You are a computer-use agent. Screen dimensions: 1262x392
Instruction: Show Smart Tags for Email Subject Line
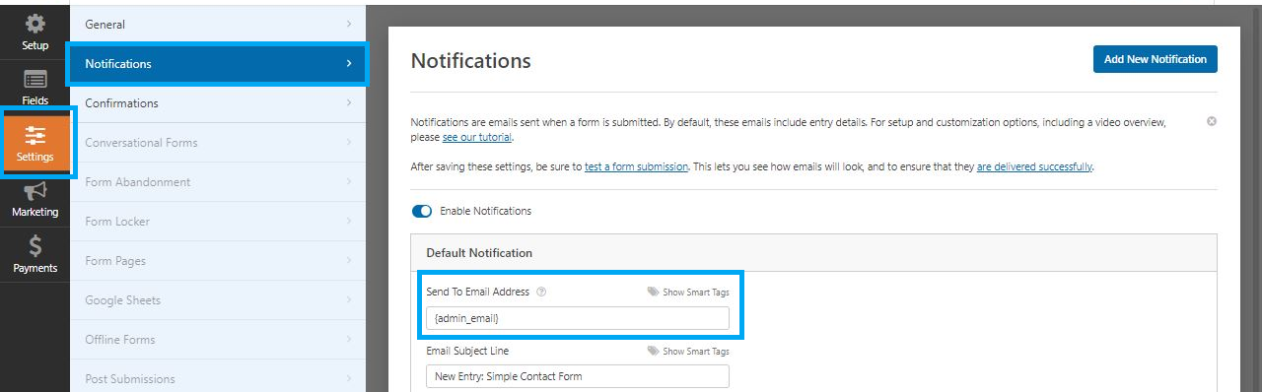pyautogui.click(x=688, y=352)
